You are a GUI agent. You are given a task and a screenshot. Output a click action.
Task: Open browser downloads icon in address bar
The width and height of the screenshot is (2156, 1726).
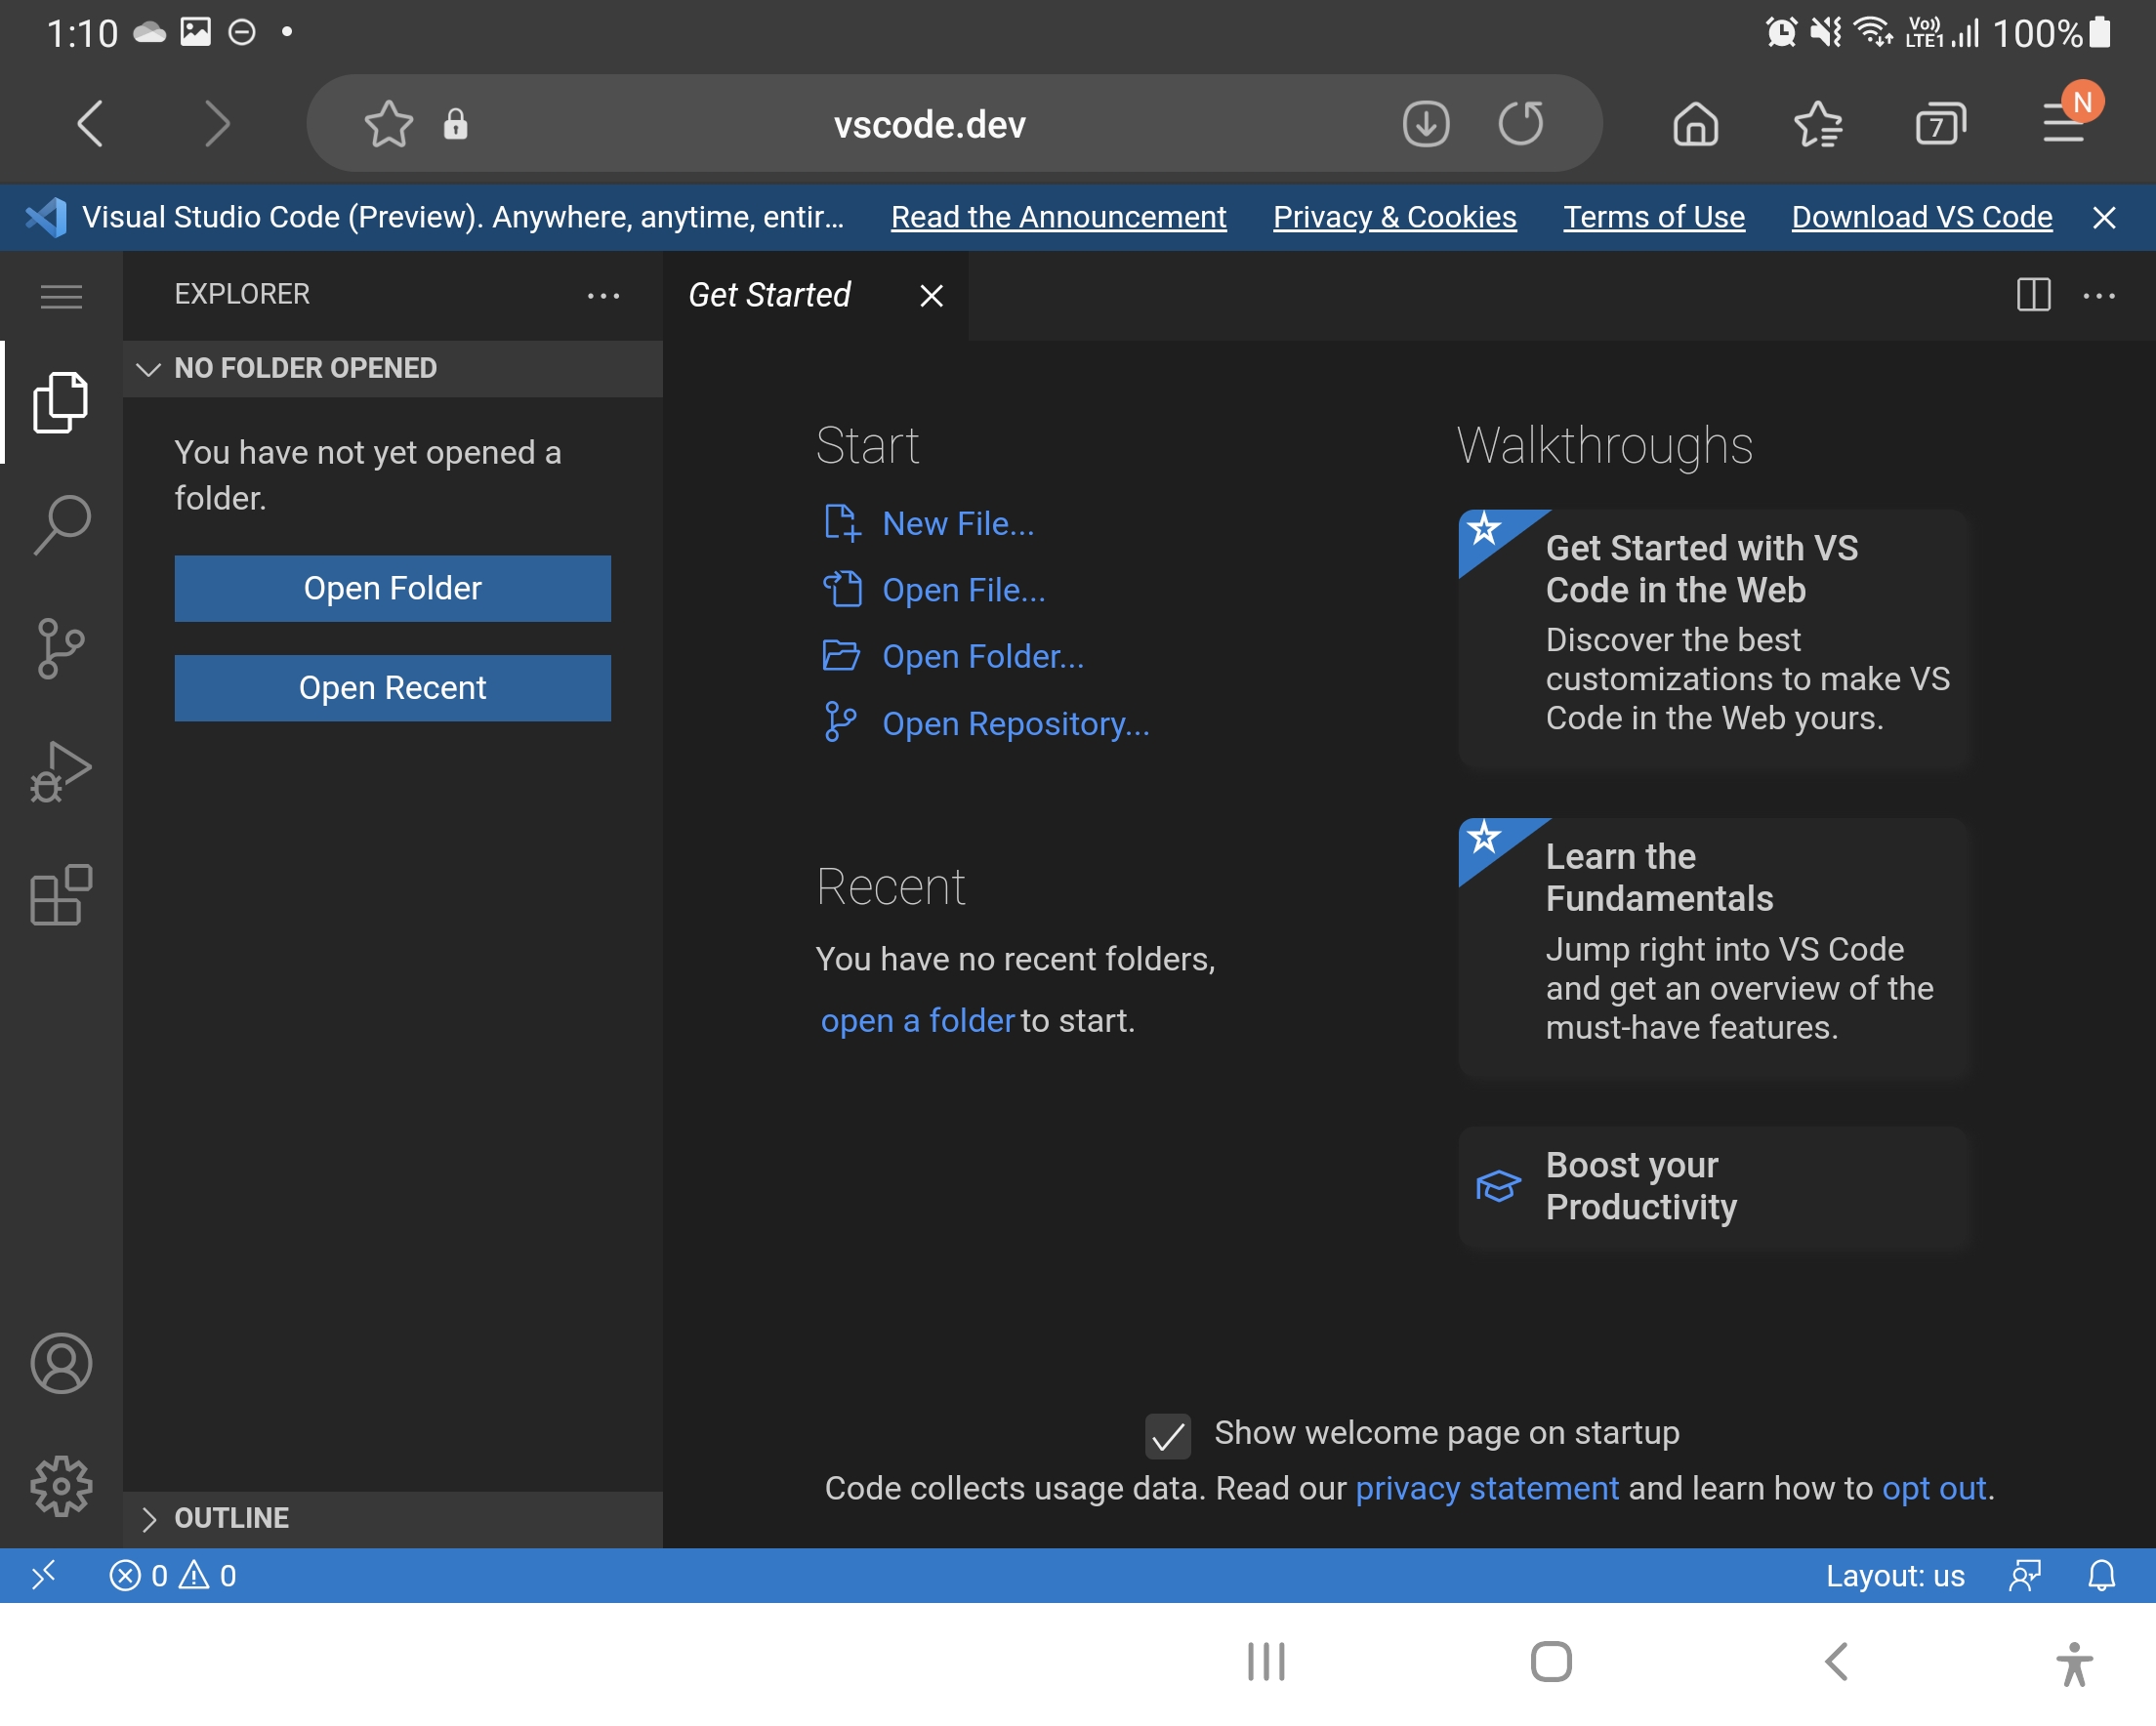1425,124
